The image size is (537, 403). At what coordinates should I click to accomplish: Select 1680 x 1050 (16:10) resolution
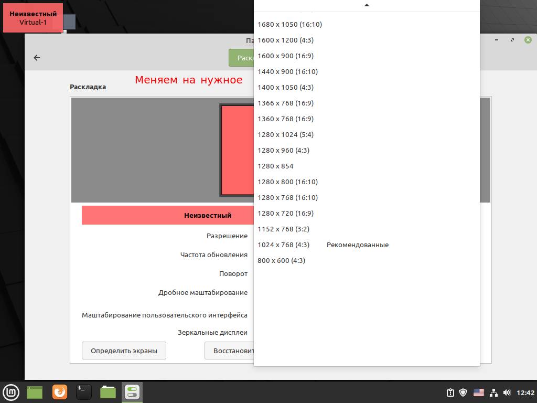[289, 24]
